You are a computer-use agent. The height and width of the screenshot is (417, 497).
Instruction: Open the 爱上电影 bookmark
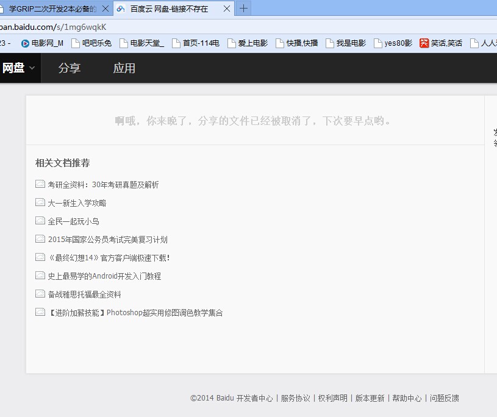(248, 43)
